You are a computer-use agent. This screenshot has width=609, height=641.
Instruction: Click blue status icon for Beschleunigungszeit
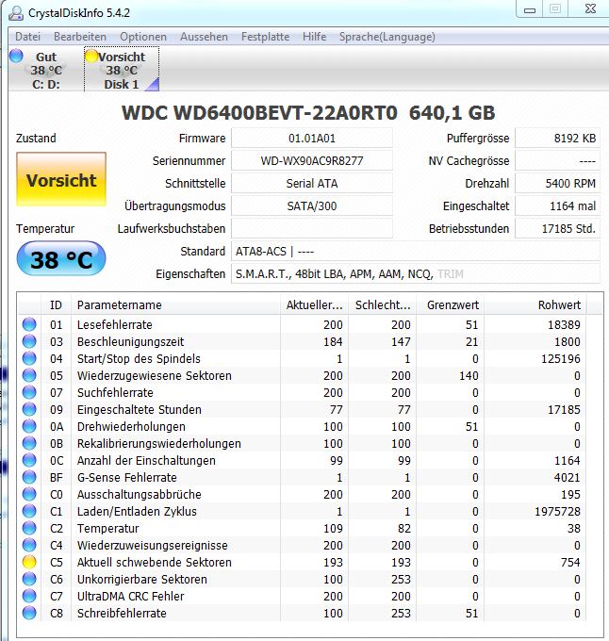point(29,341)
